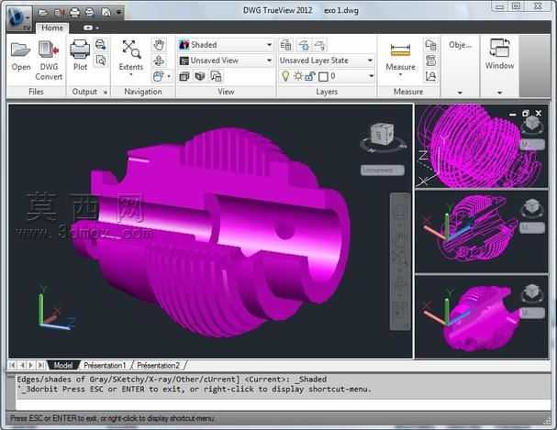Click the DWG Convert button
The height and width of the screenshot is (430, 557).
(x=49, y=61)
